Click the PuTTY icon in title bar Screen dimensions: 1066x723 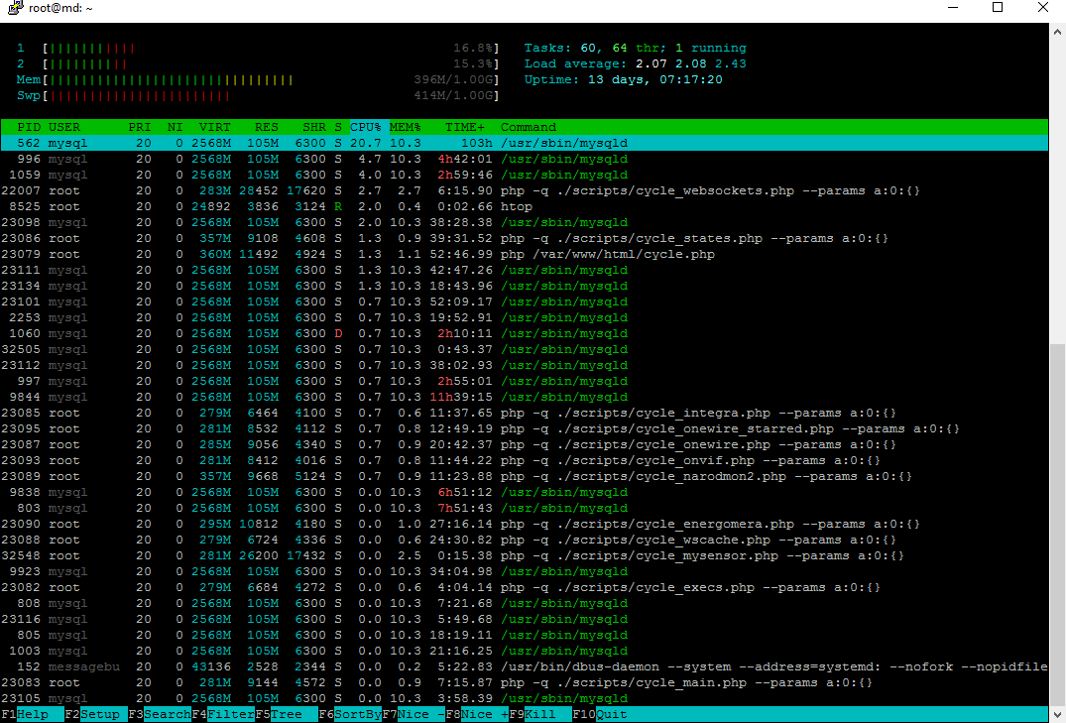click(x=15, y=8)
